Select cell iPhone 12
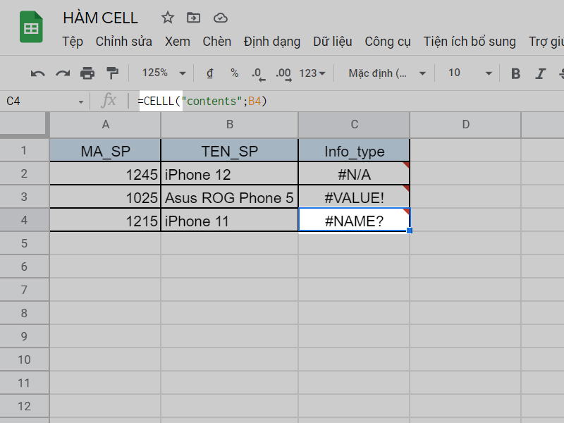The width and height of the screenshot is (564, 423). point(230,174)
